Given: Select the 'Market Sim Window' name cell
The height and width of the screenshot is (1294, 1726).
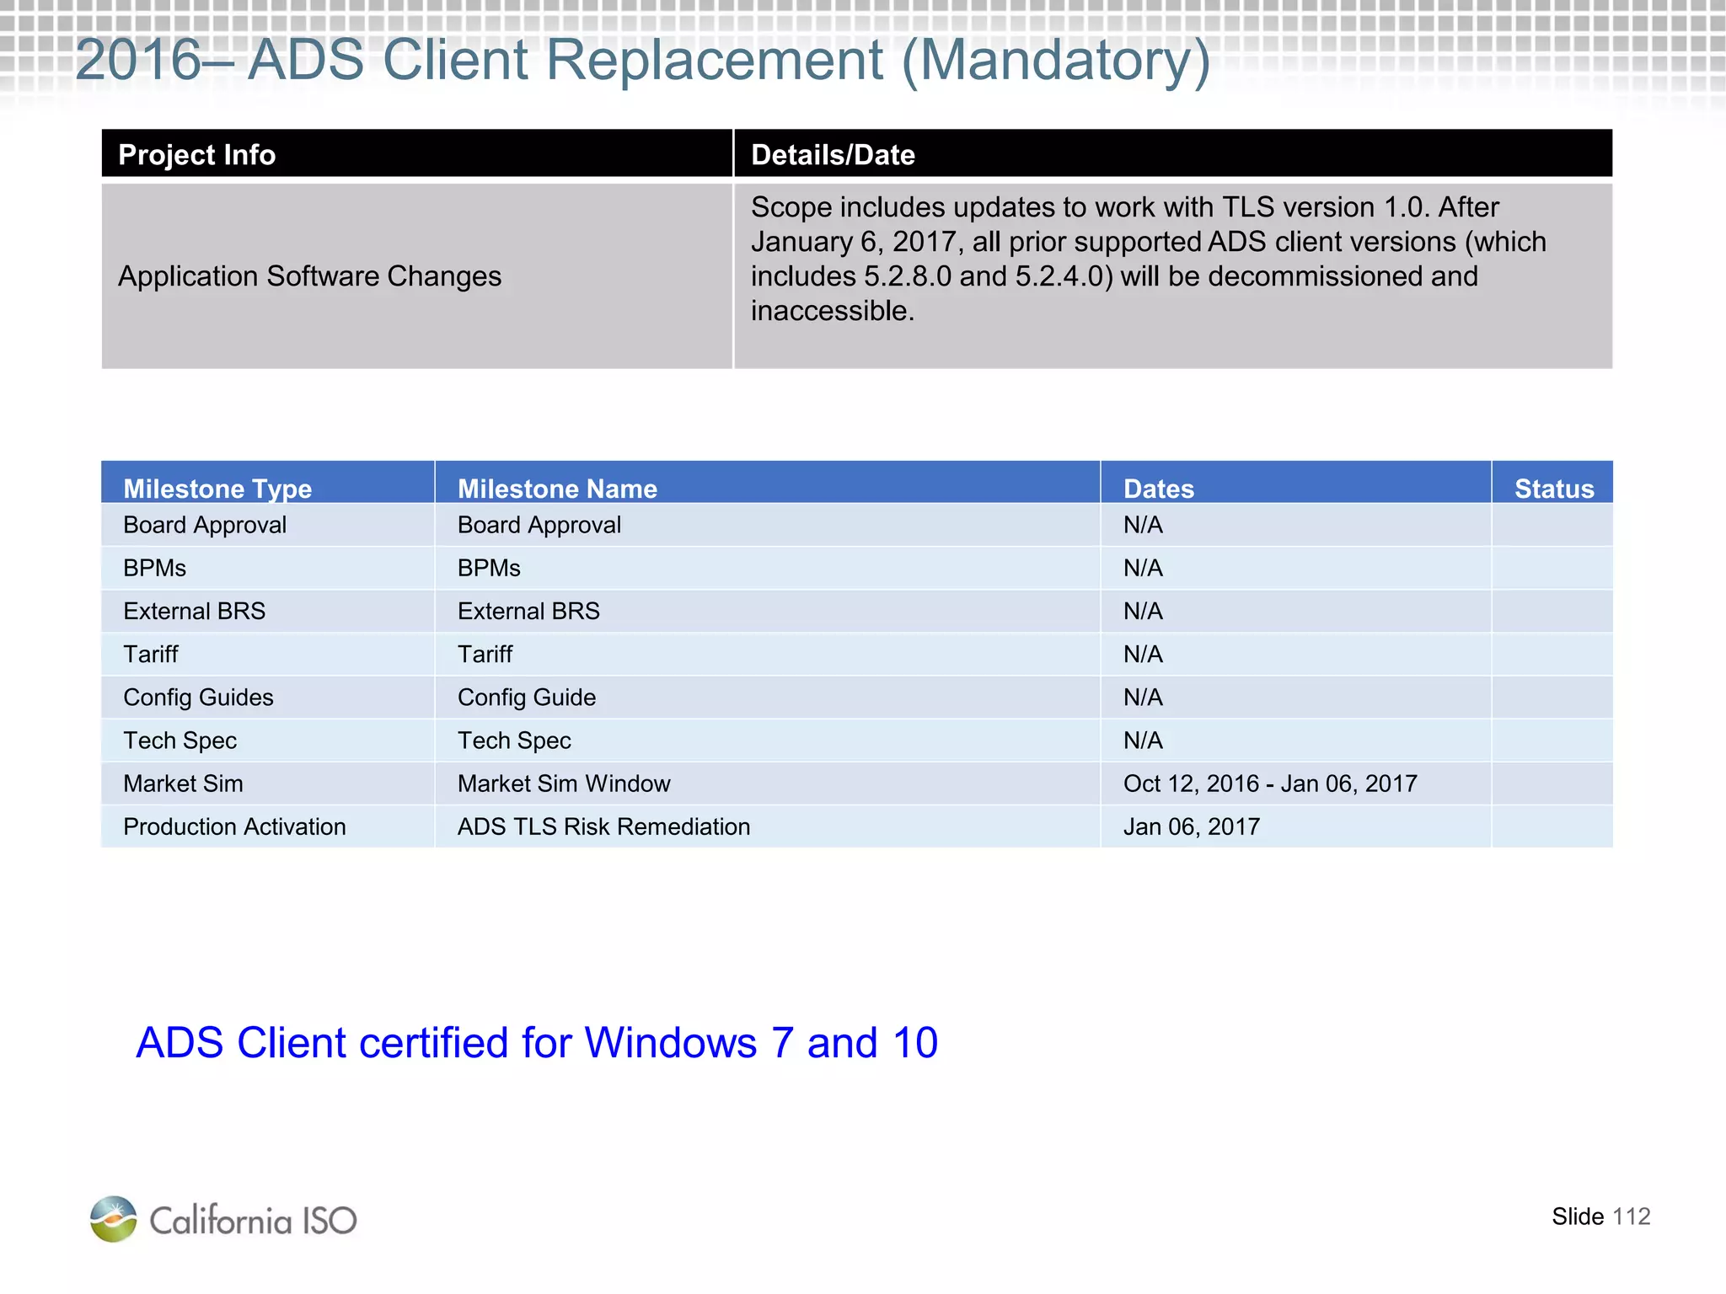Looking at the screenshot, I should click(x=768, y=783).
